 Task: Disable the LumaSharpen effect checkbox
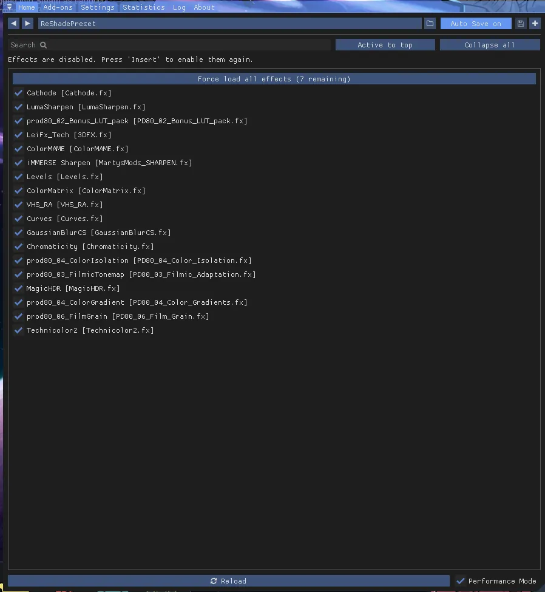[x=18, y=107]
